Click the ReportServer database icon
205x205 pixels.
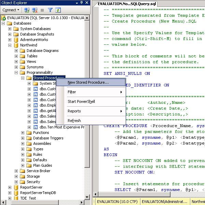(x=16, y=187)
